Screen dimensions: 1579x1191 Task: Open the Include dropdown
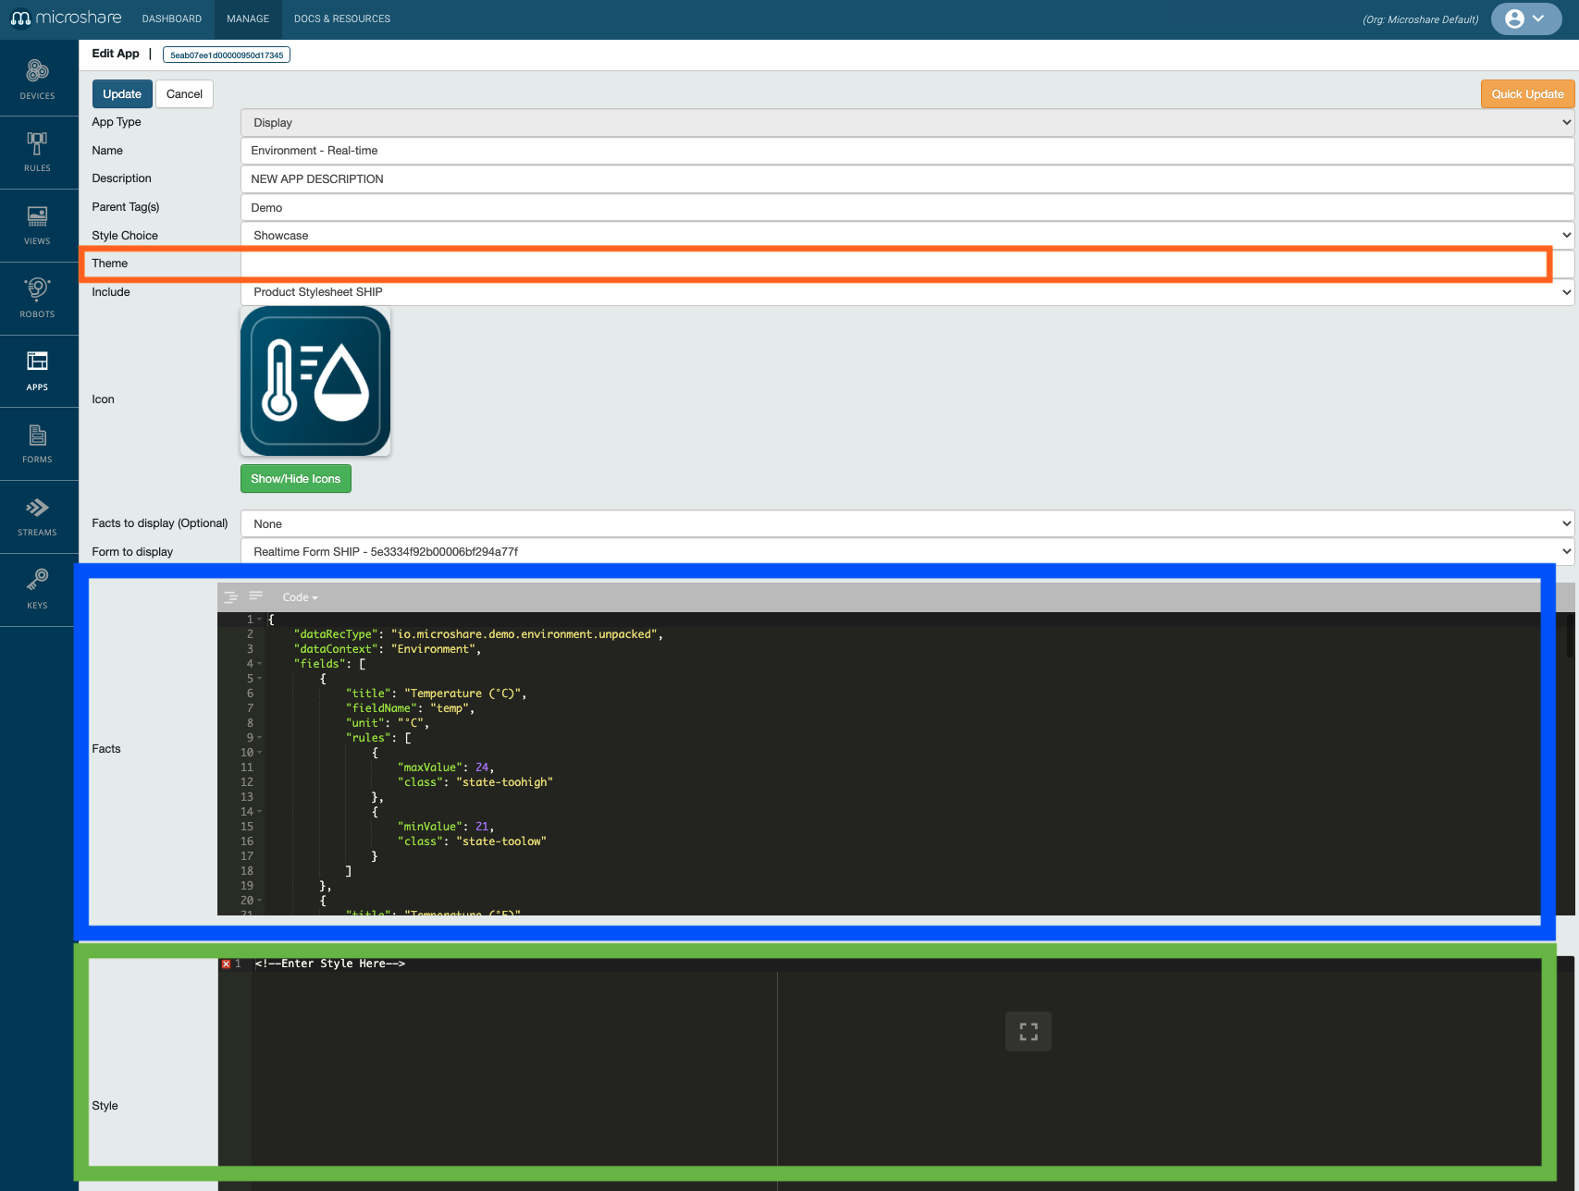coord(907,292)
